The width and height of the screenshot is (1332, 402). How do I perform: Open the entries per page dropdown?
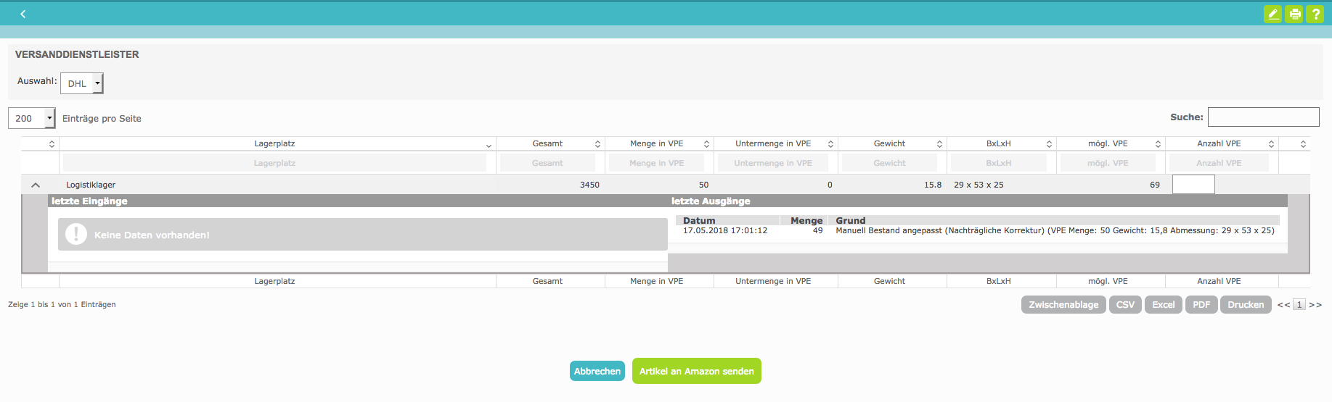pyautogui.click(x=32, y=118)
